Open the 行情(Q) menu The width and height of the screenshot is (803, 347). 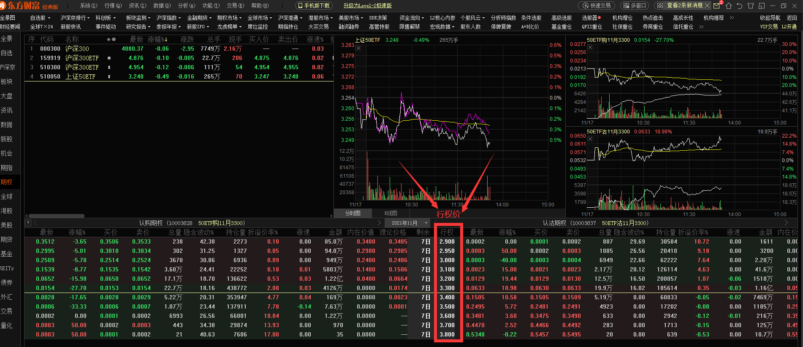pos(113,5)
